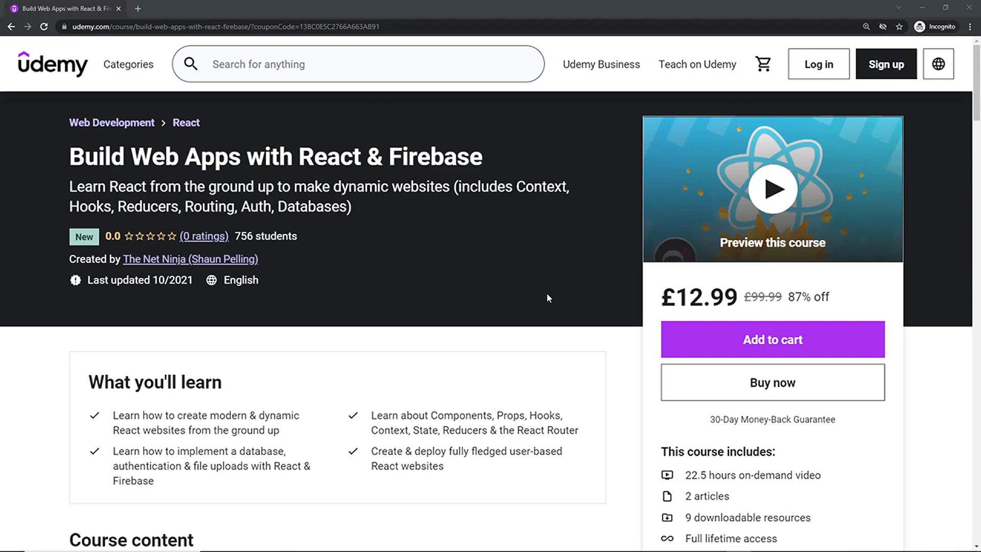Screen dimensions: 981x552
Task: Click the What you'll learn heading
Action: (x=155, y=382)
